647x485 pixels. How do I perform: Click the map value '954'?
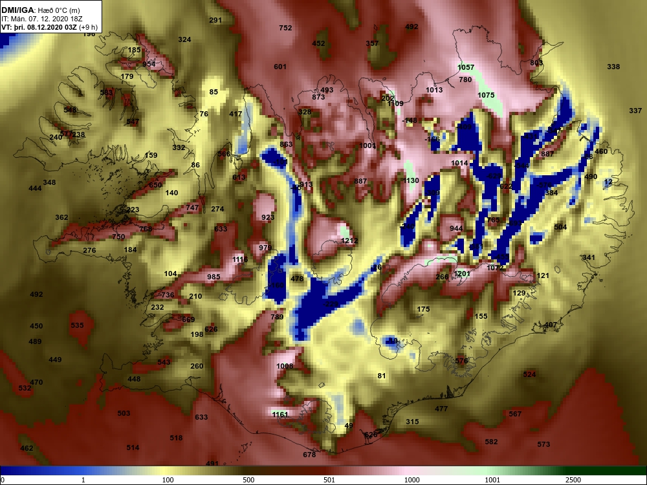click(149, 63)
